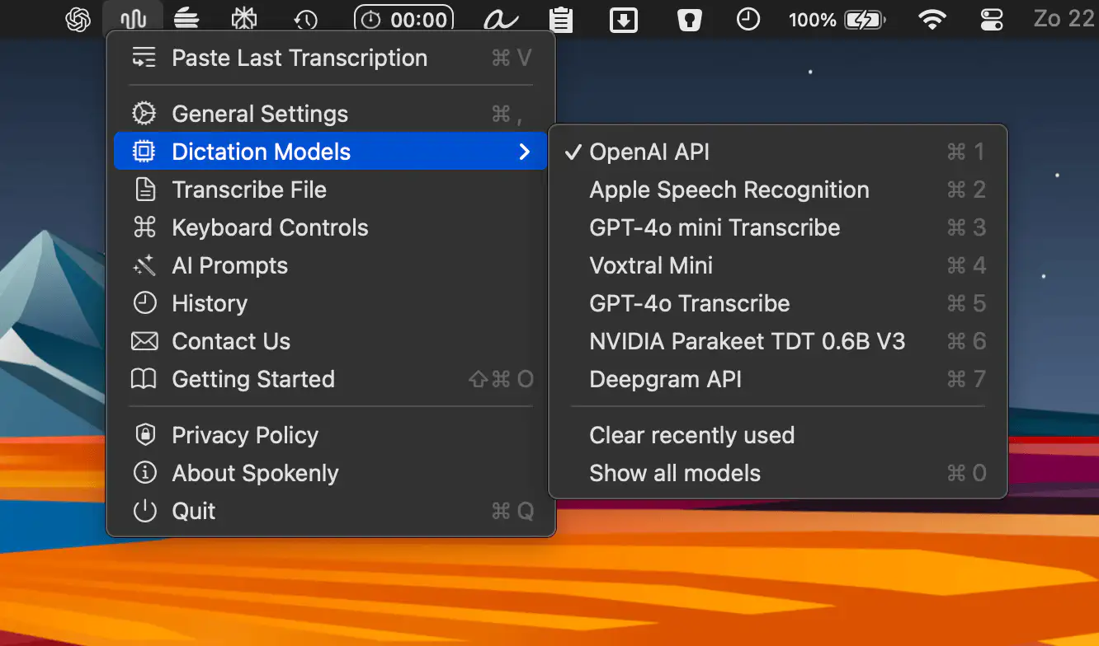Expand the Dictation Models submenu arrow
This screenshot has height=646, width=1099.
(x=524, y=152)
